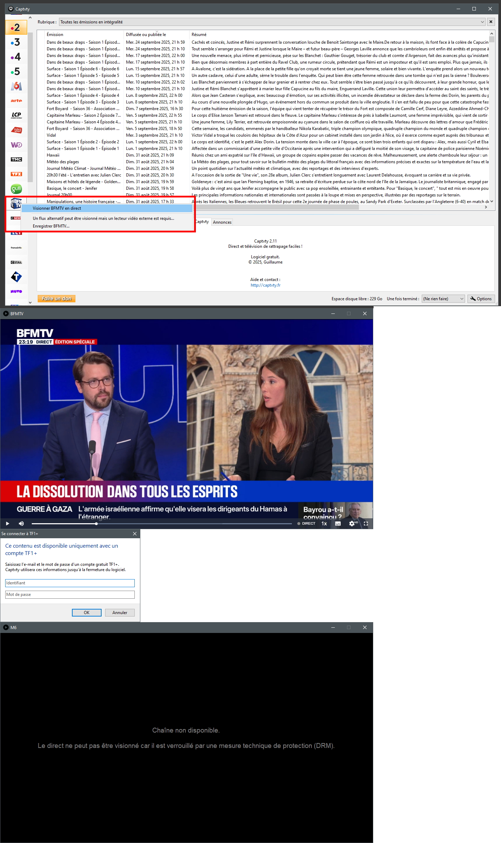The width and height of the screenshot is (501, 843).
Task: Click the 'Faire un don' button
Action: [x=57, y=299]
